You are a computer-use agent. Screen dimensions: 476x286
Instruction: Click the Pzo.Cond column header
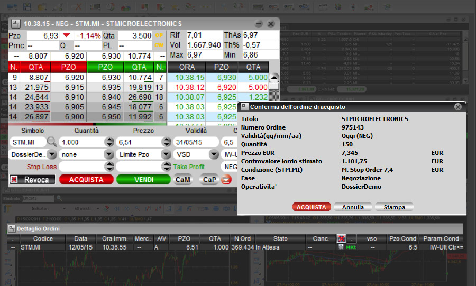coord(402,239)
